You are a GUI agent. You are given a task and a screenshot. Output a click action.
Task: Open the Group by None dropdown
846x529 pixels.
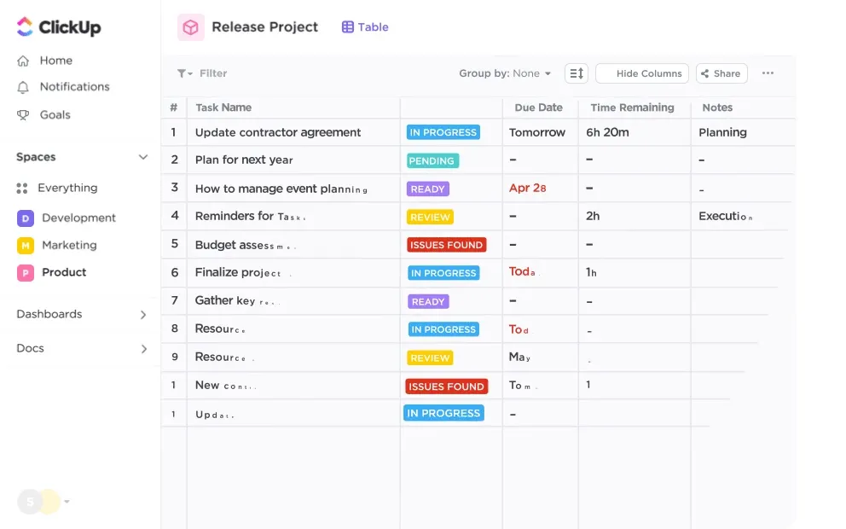pos(505,73)
